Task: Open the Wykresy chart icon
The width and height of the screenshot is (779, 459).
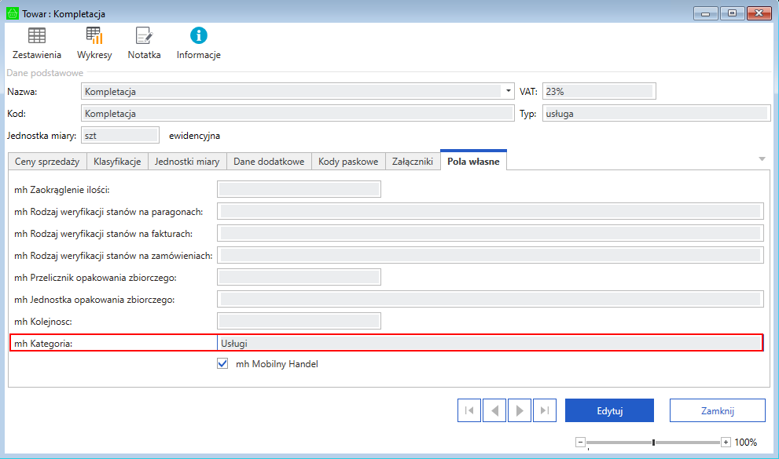Action: pos(94,36)
